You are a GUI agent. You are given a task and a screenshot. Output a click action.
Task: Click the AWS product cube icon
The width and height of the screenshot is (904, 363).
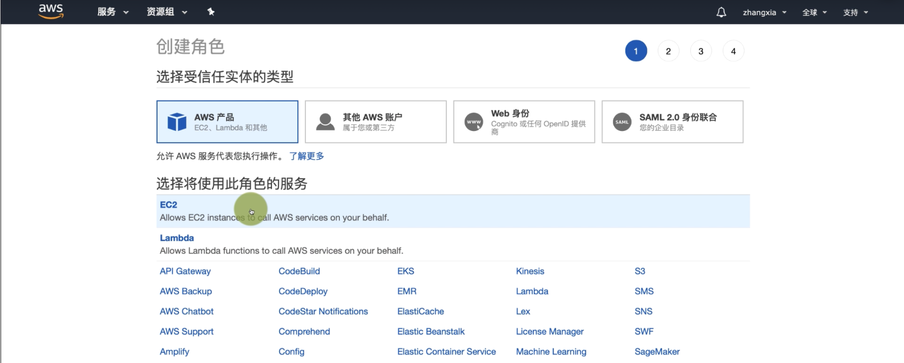tap(177, 122)
